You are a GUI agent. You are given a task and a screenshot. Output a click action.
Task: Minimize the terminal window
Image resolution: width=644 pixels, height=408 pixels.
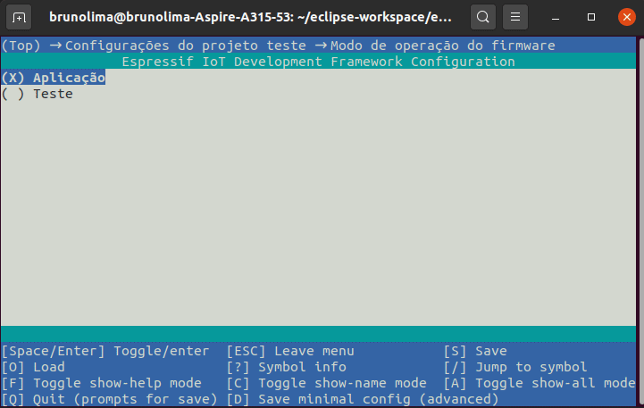point(556,17)
